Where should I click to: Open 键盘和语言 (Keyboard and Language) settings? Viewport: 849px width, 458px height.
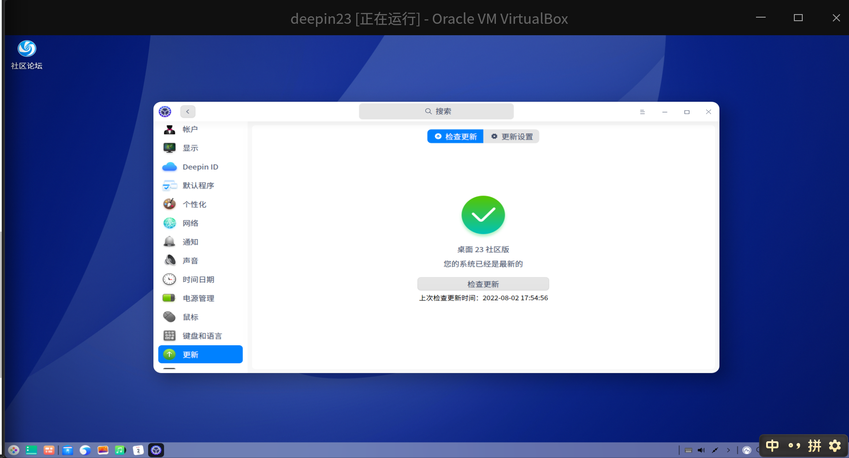click(200, 336)
